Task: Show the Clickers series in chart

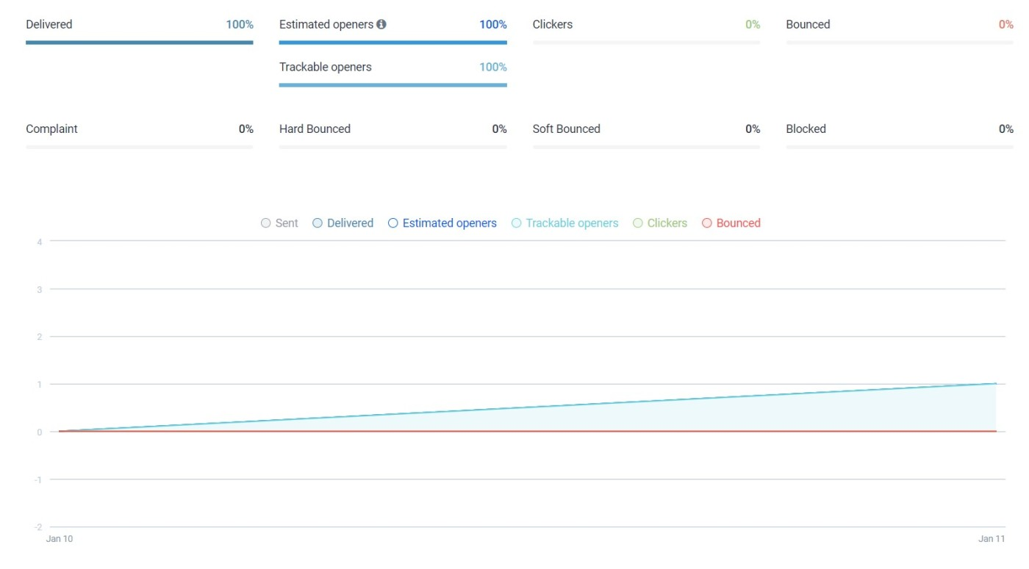Action: click(x=659, y=223)
